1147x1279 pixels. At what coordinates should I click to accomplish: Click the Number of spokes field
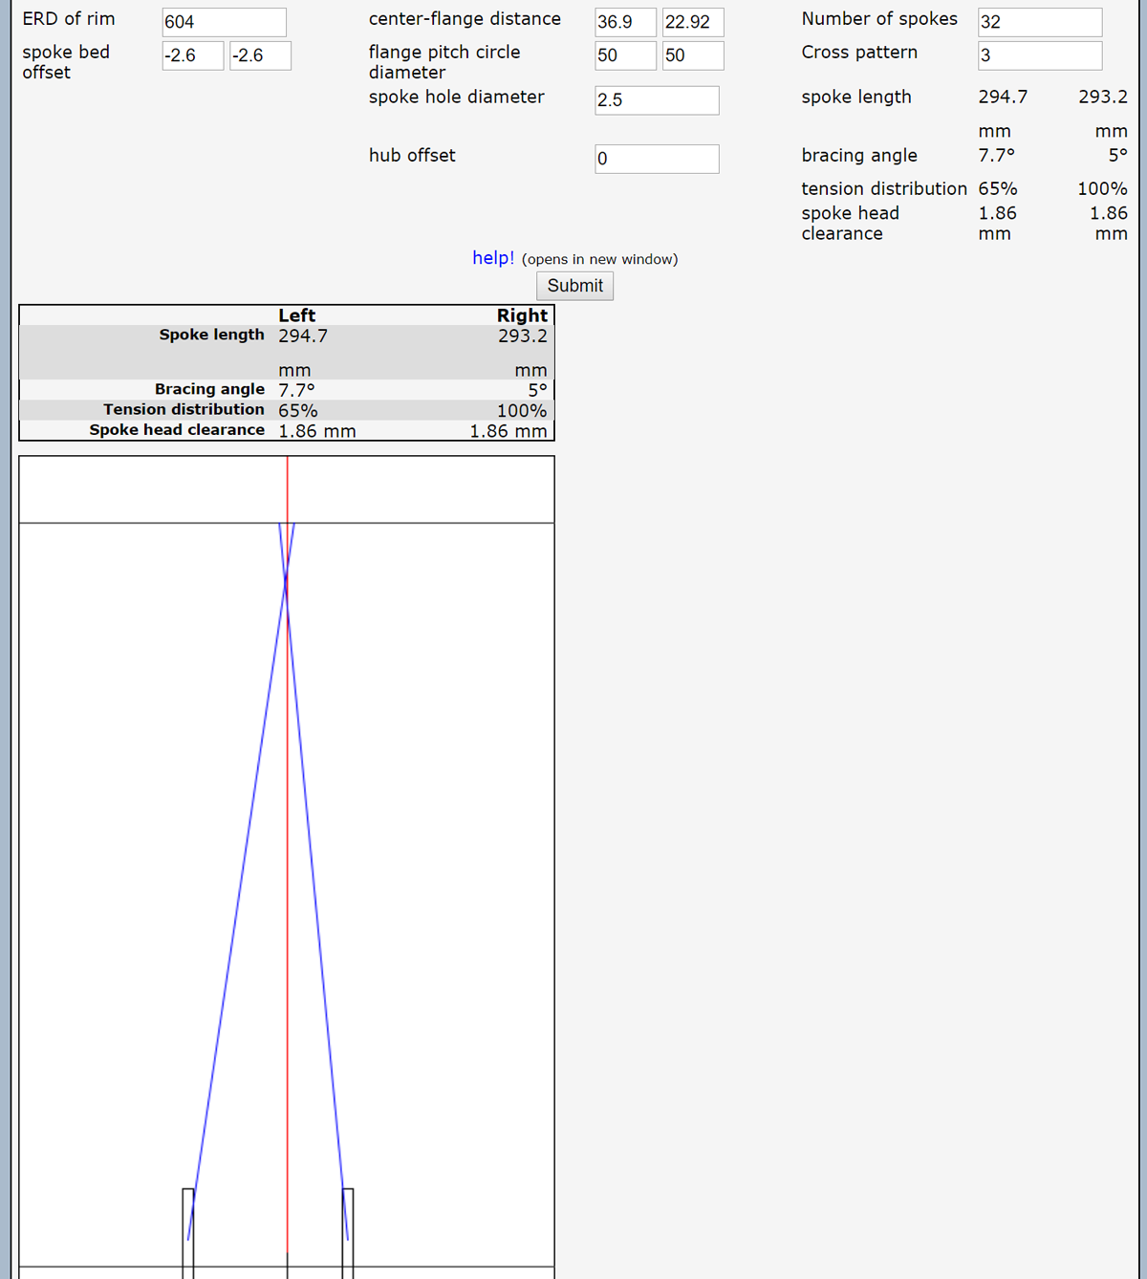point(1040,22)
